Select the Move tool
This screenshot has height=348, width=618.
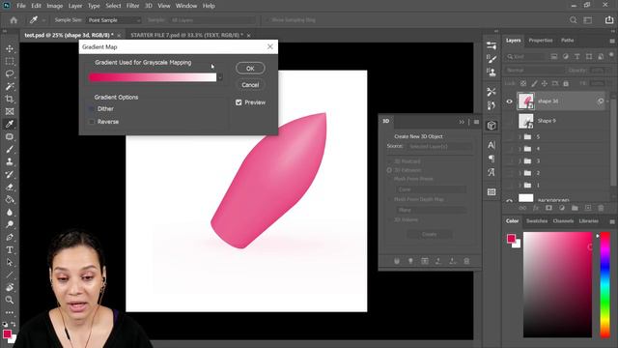10,48
